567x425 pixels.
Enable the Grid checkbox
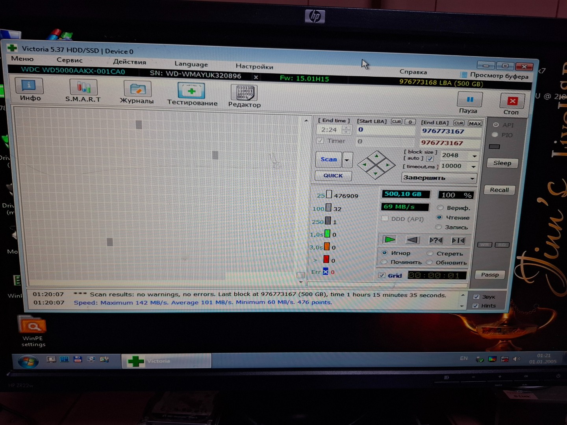pyautogui.click(x=382, y=275)
